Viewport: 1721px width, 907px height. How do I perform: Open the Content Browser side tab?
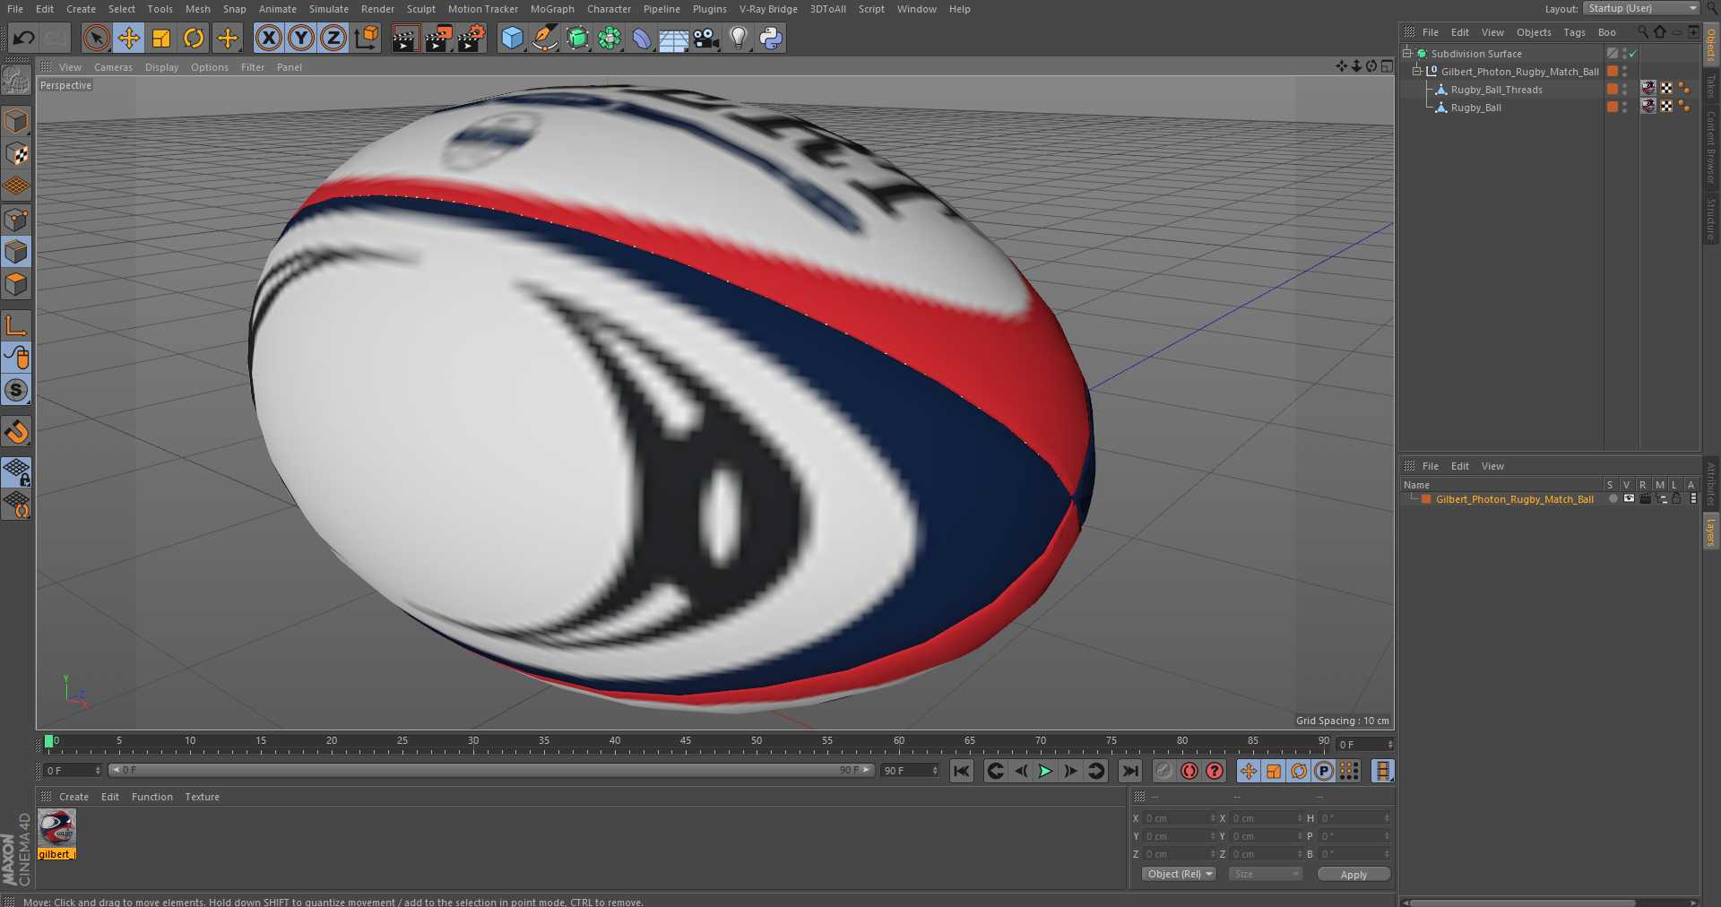(x=1711, y=146)
